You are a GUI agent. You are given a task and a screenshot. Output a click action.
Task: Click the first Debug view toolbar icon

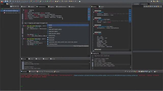[x=11, y=6]
